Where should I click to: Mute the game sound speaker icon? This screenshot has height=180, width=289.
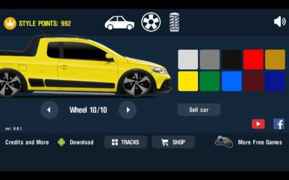[280, 22]
